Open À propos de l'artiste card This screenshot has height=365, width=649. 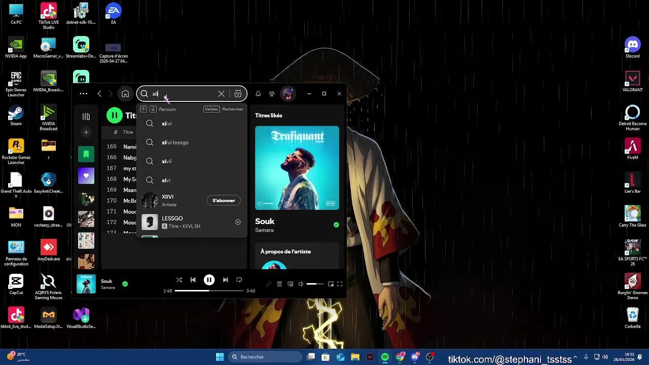tap(297, 256)
